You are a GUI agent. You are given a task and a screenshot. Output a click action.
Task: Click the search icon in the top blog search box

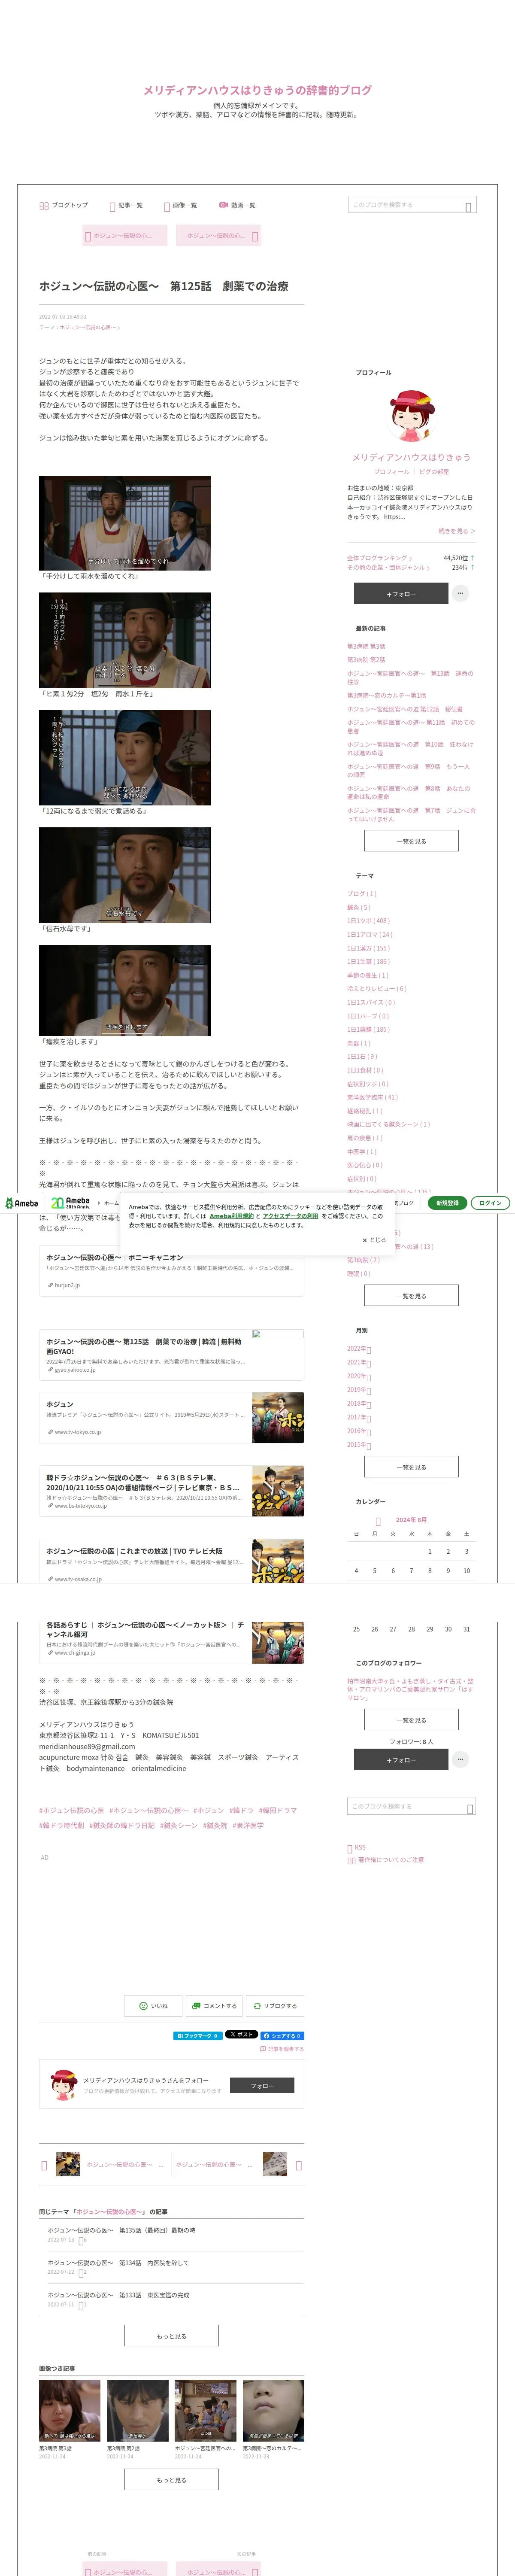[x=468, y=206]
